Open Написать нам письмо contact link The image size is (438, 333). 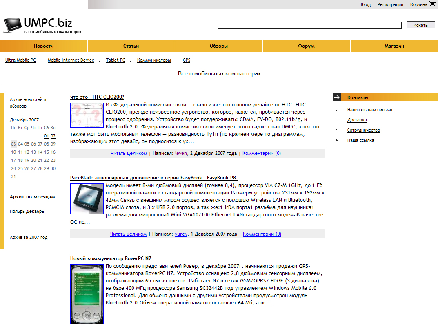(x=370, y=110)
